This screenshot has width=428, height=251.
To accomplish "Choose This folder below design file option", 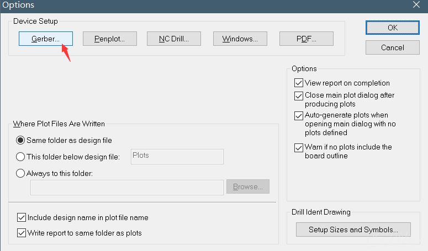I will 21,157.
